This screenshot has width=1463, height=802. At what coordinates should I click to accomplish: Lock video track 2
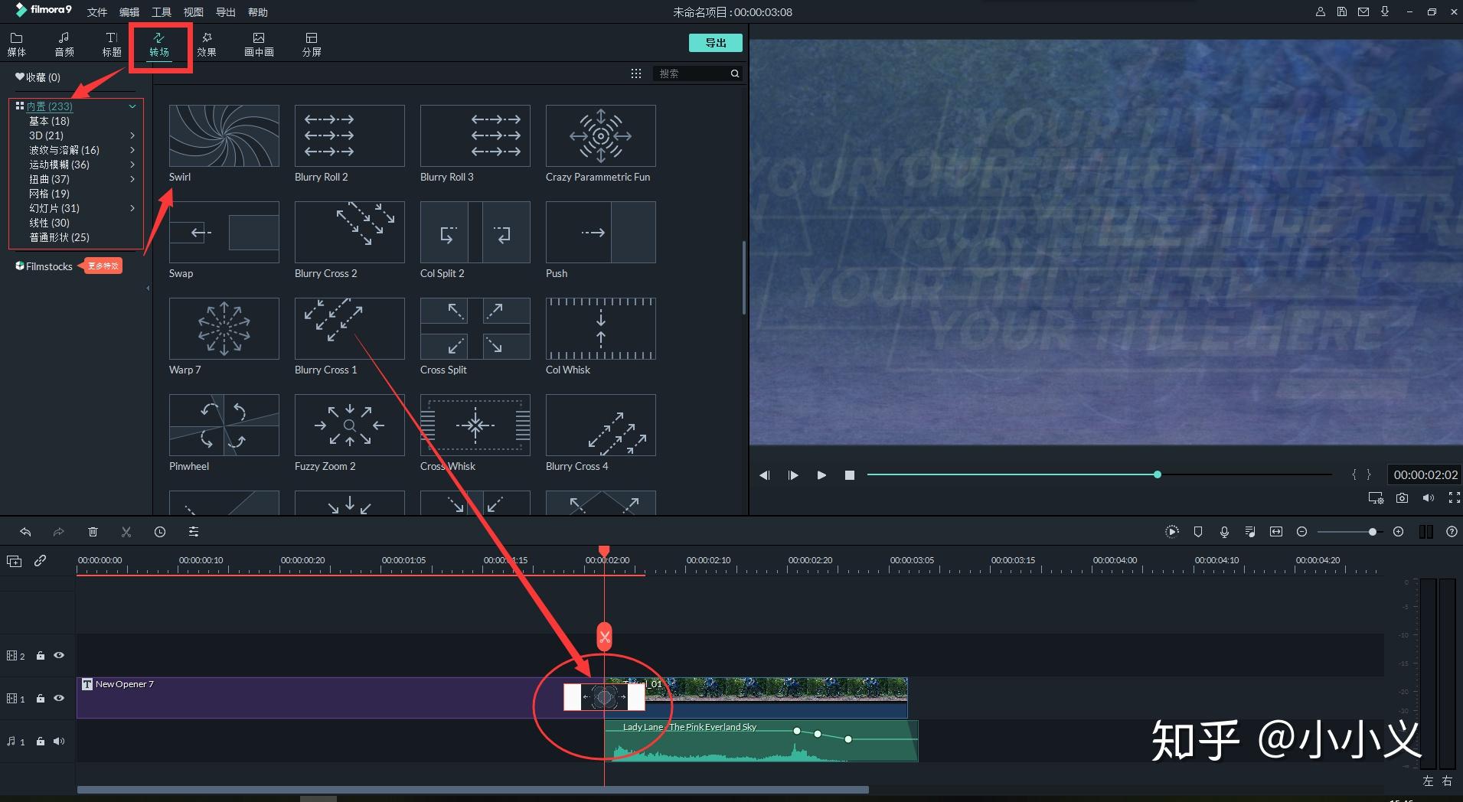point(41,656)
